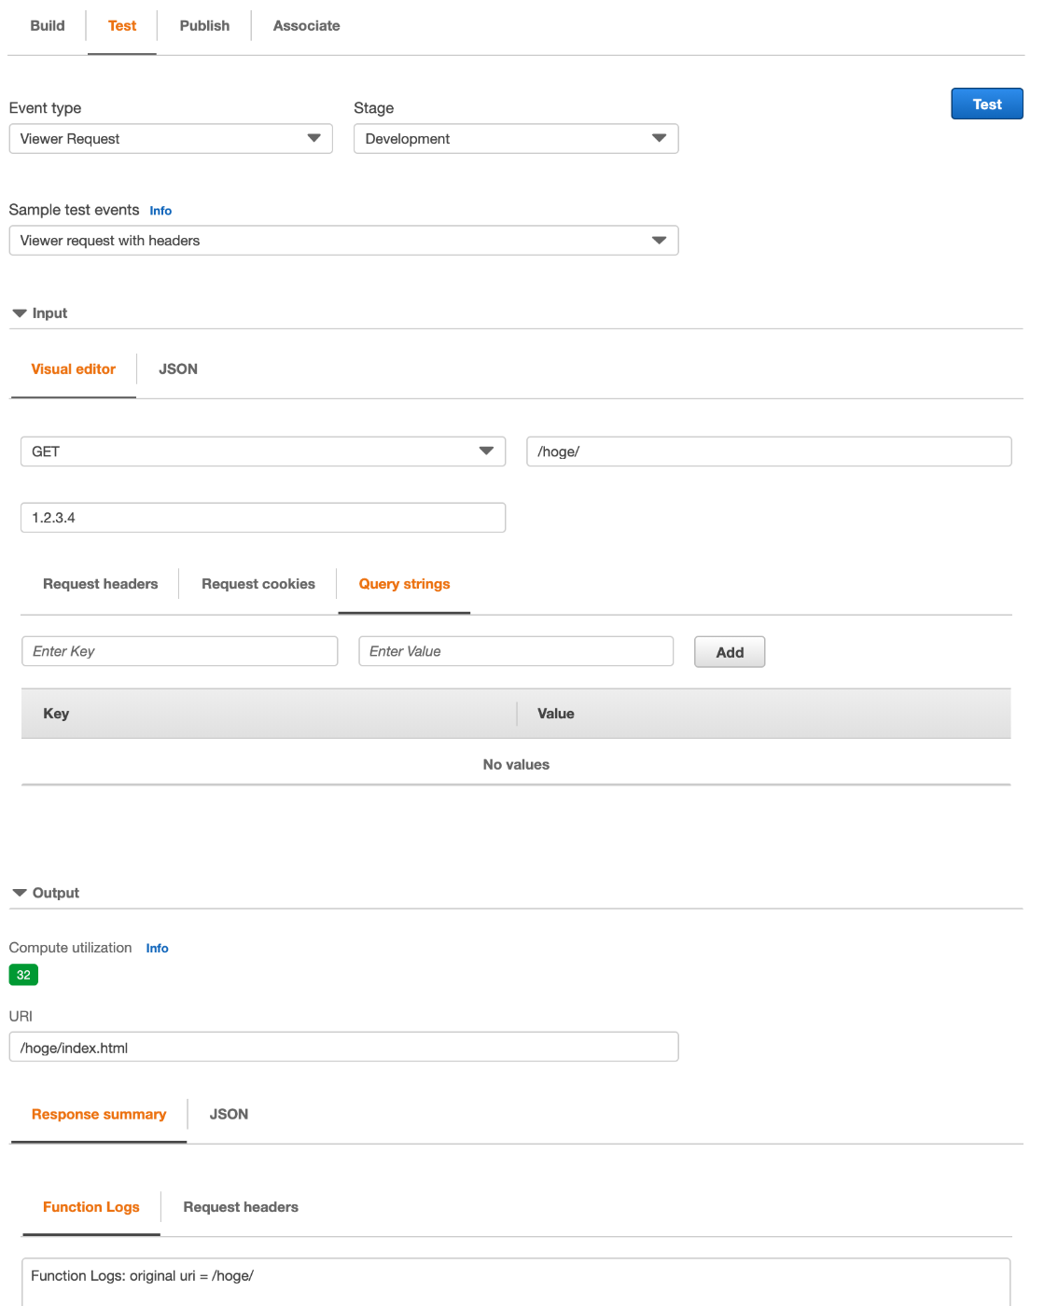The height and width of the screenshot is (1306, 1044).
Task: Open the Request cookies tab
Action: click(258, 584)
